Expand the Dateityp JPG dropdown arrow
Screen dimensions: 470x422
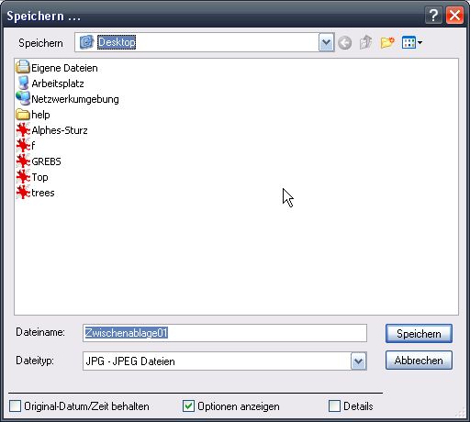click(359, 361)
